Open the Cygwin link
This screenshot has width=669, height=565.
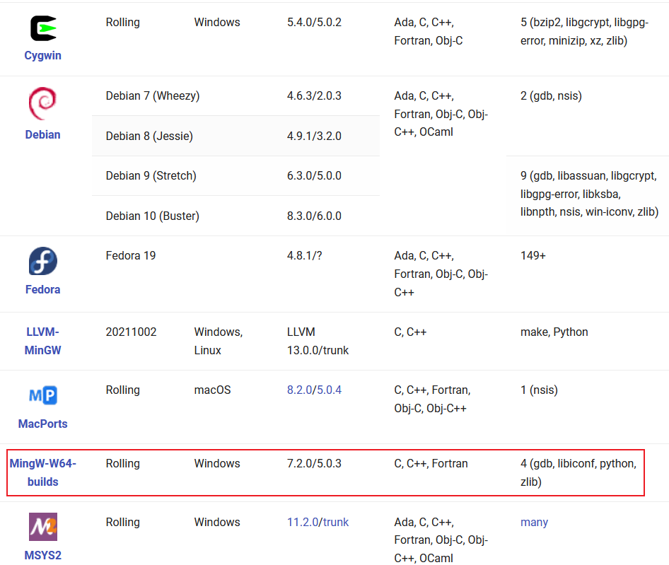click(42, 55)
